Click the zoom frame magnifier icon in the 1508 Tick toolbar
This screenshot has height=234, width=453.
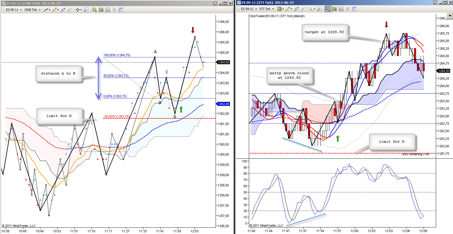tap(86, 10)
